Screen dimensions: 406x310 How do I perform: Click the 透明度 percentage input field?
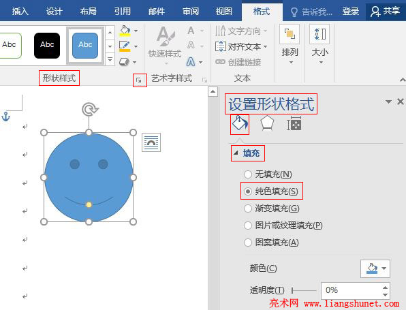click(x=352, y=290)
